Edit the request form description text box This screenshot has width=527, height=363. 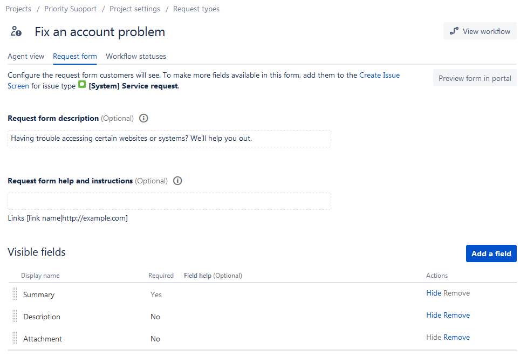click(x=169, y=139)
